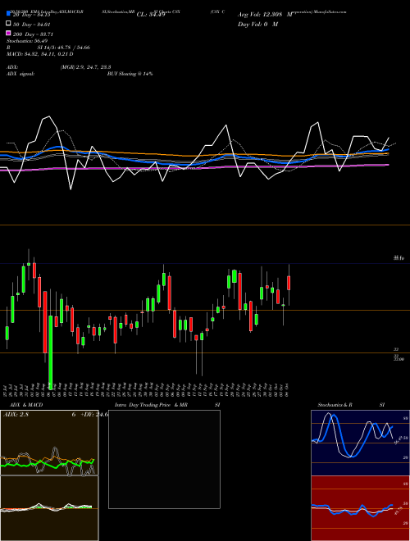Screen dimensions: 410x541
Task: Click the 'Stochastics & RSI' panel title
Action: 351,405
